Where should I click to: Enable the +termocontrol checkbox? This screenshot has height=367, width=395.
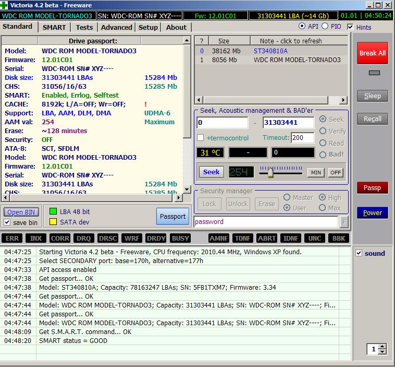200,138
